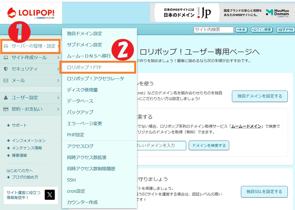Click the サイト内検索 input field

coord(214,30)
